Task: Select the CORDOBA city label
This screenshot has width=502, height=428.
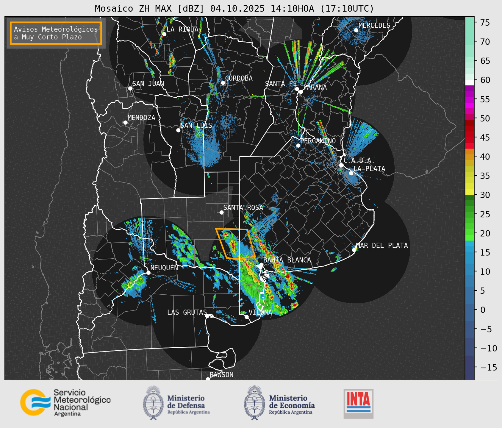Action: point(239,78)
